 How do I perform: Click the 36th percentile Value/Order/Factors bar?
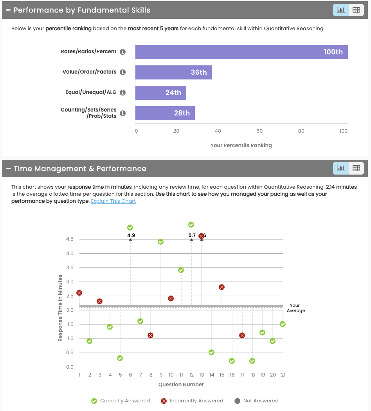tap(173, 72)
